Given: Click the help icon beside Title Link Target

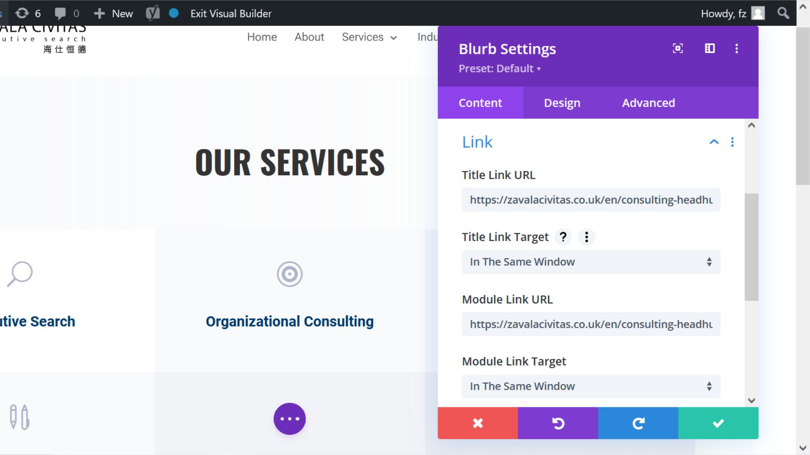Looking at the screenshot, I should (x=563, y=237).
